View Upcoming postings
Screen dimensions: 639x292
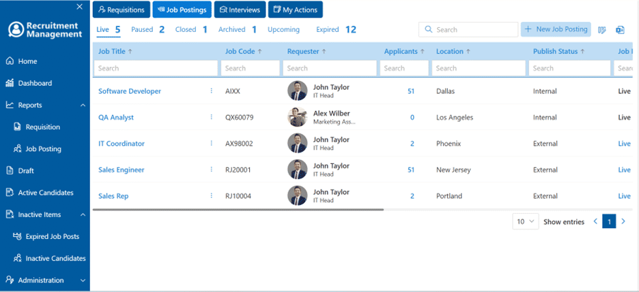tap(283, 30)
